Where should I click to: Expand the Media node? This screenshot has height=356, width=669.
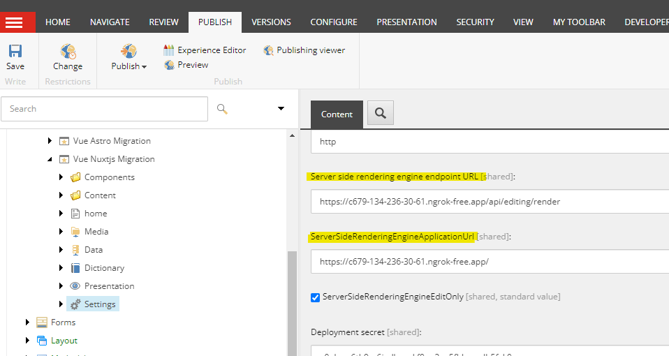coord(61,232)
